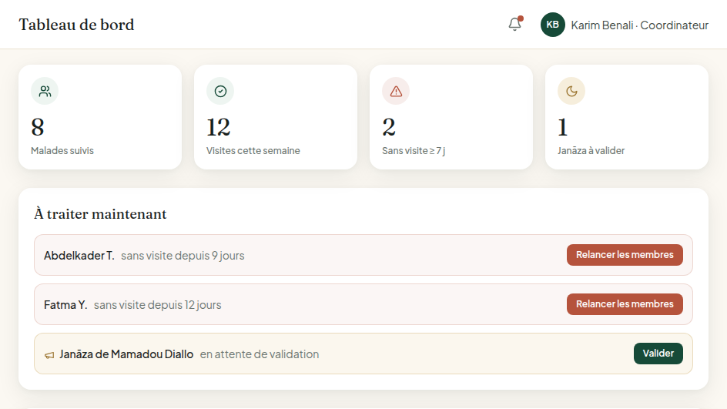Click the KB user avatar
The width and height of the screenshot is (727, 409).
553,25
